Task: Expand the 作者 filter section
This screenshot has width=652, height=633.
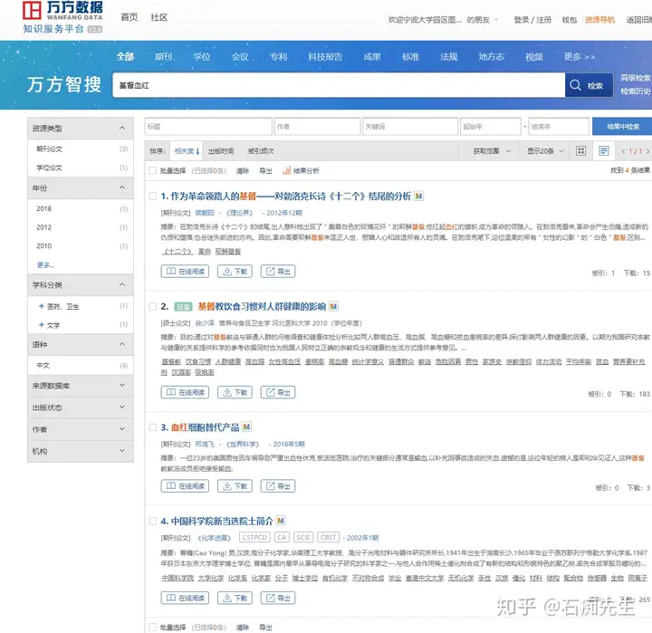Action: coord(122,429)
